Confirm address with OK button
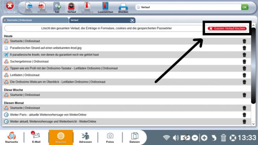This screenshot has height=145, width=258. tap(245, 7)
